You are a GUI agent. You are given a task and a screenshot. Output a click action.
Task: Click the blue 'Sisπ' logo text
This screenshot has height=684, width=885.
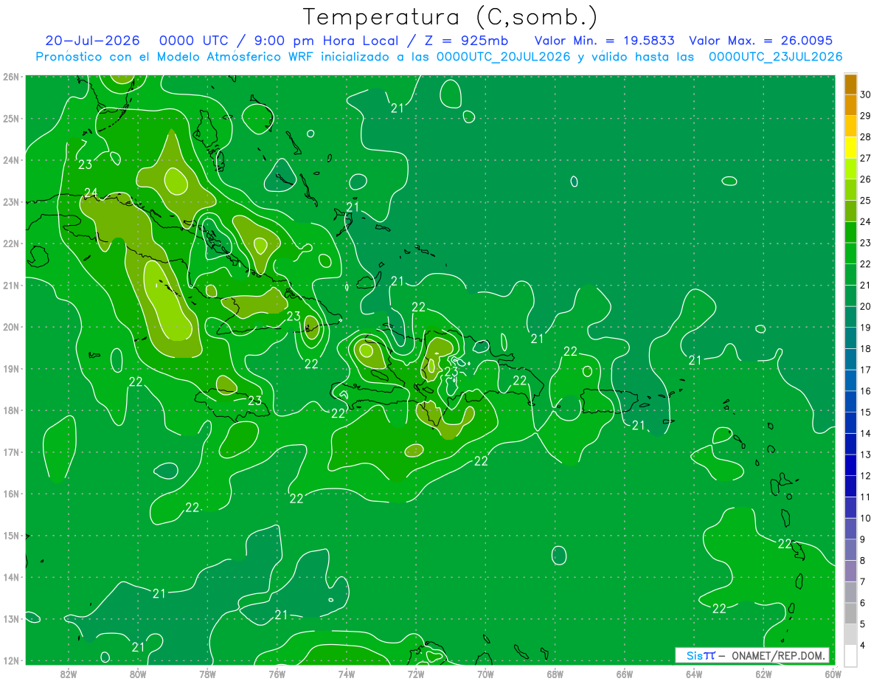[700, 655]
